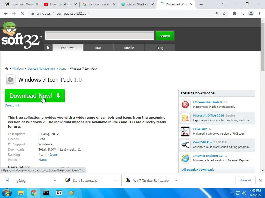Image resolution: width=265 pixels, height=198 pixels.
Task: Click the page vertical scrollbar thumb
Action: 263,46
